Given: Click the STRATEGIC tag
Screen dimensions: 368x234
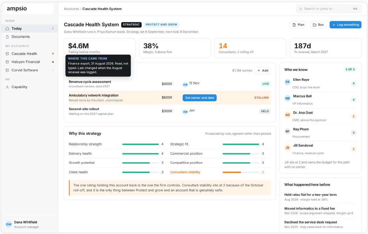Looking at the screenshot, I should (131, 25).
